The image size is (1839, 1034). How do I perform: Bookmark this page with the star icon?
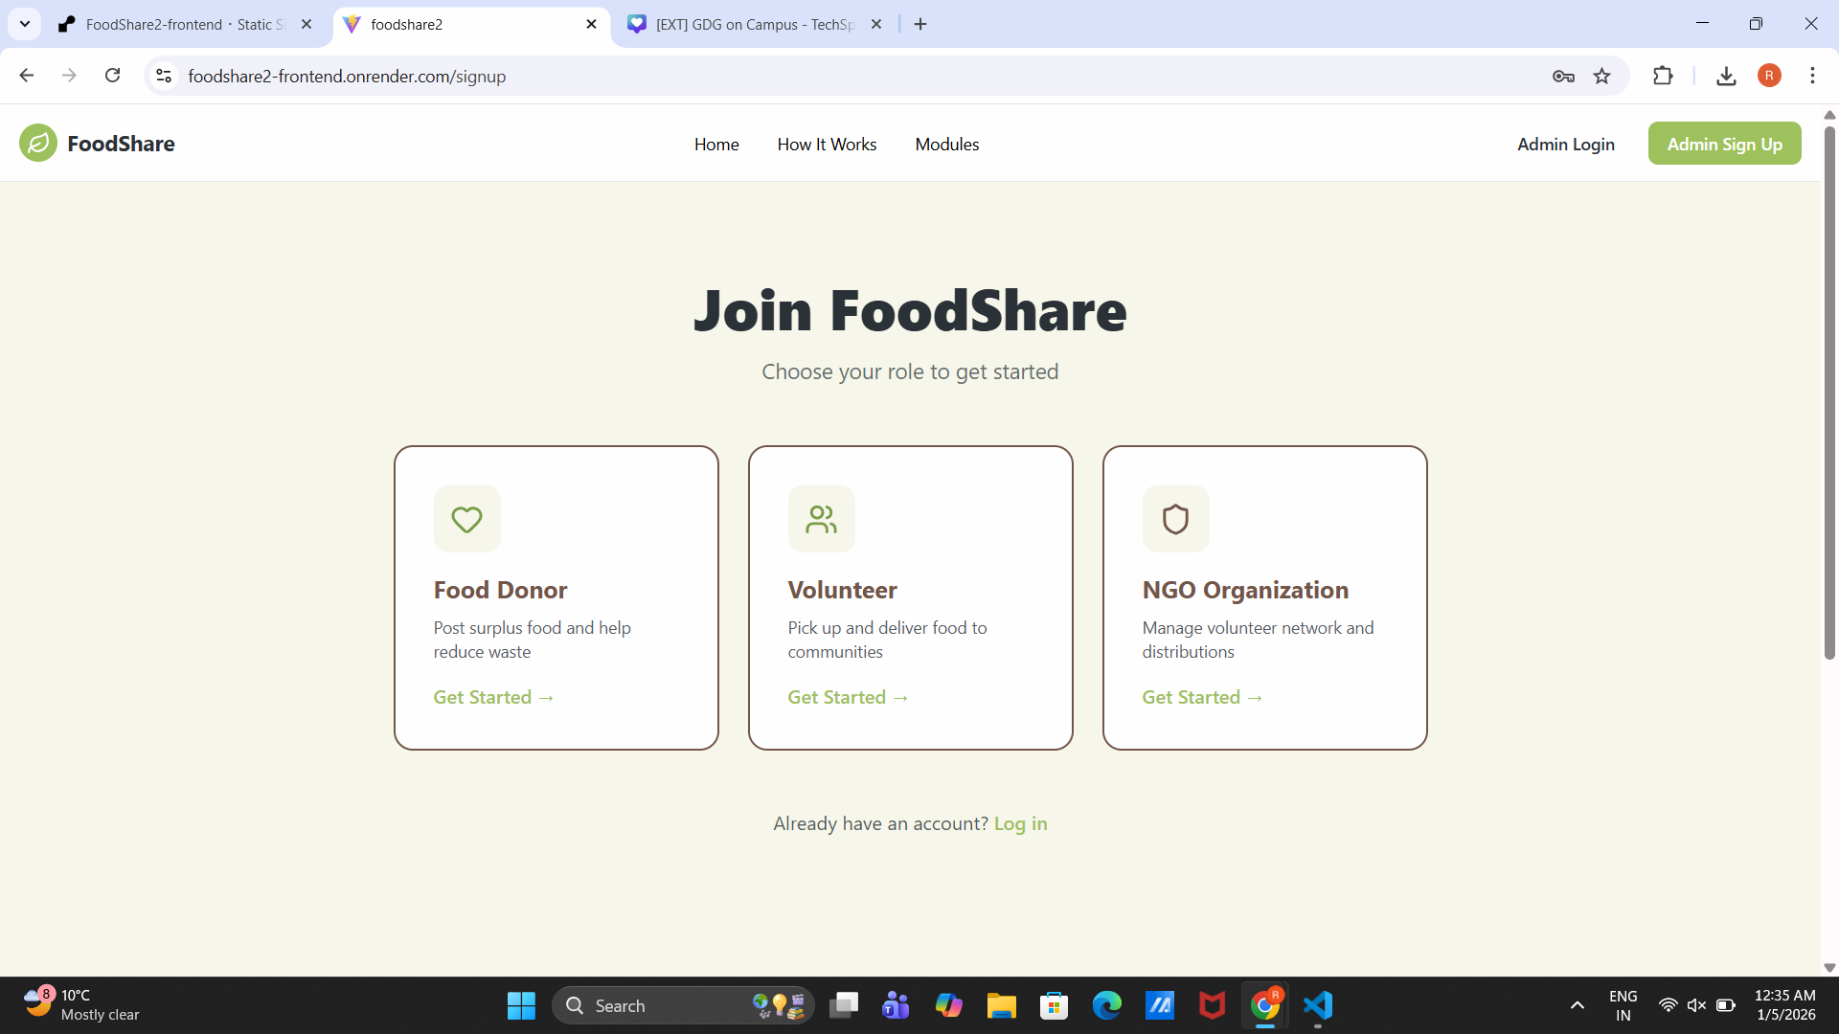pos(1601,77)
